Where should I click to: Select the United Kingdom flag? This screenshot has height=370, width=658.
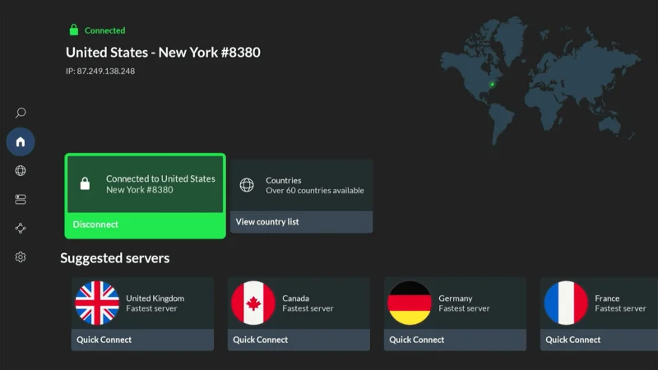pos(97,303)
